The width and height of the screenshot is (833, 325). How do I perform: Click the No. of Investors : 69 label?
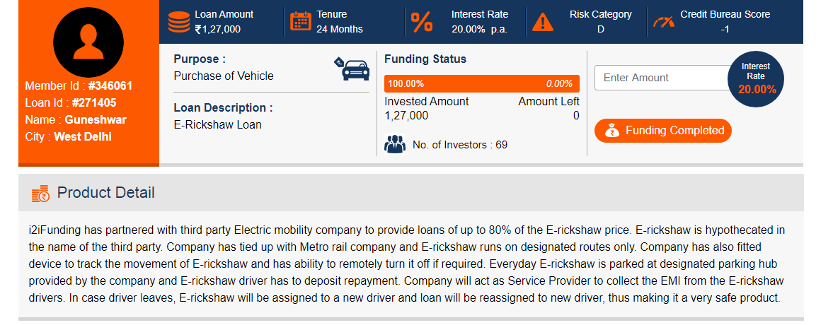(460, 144)
